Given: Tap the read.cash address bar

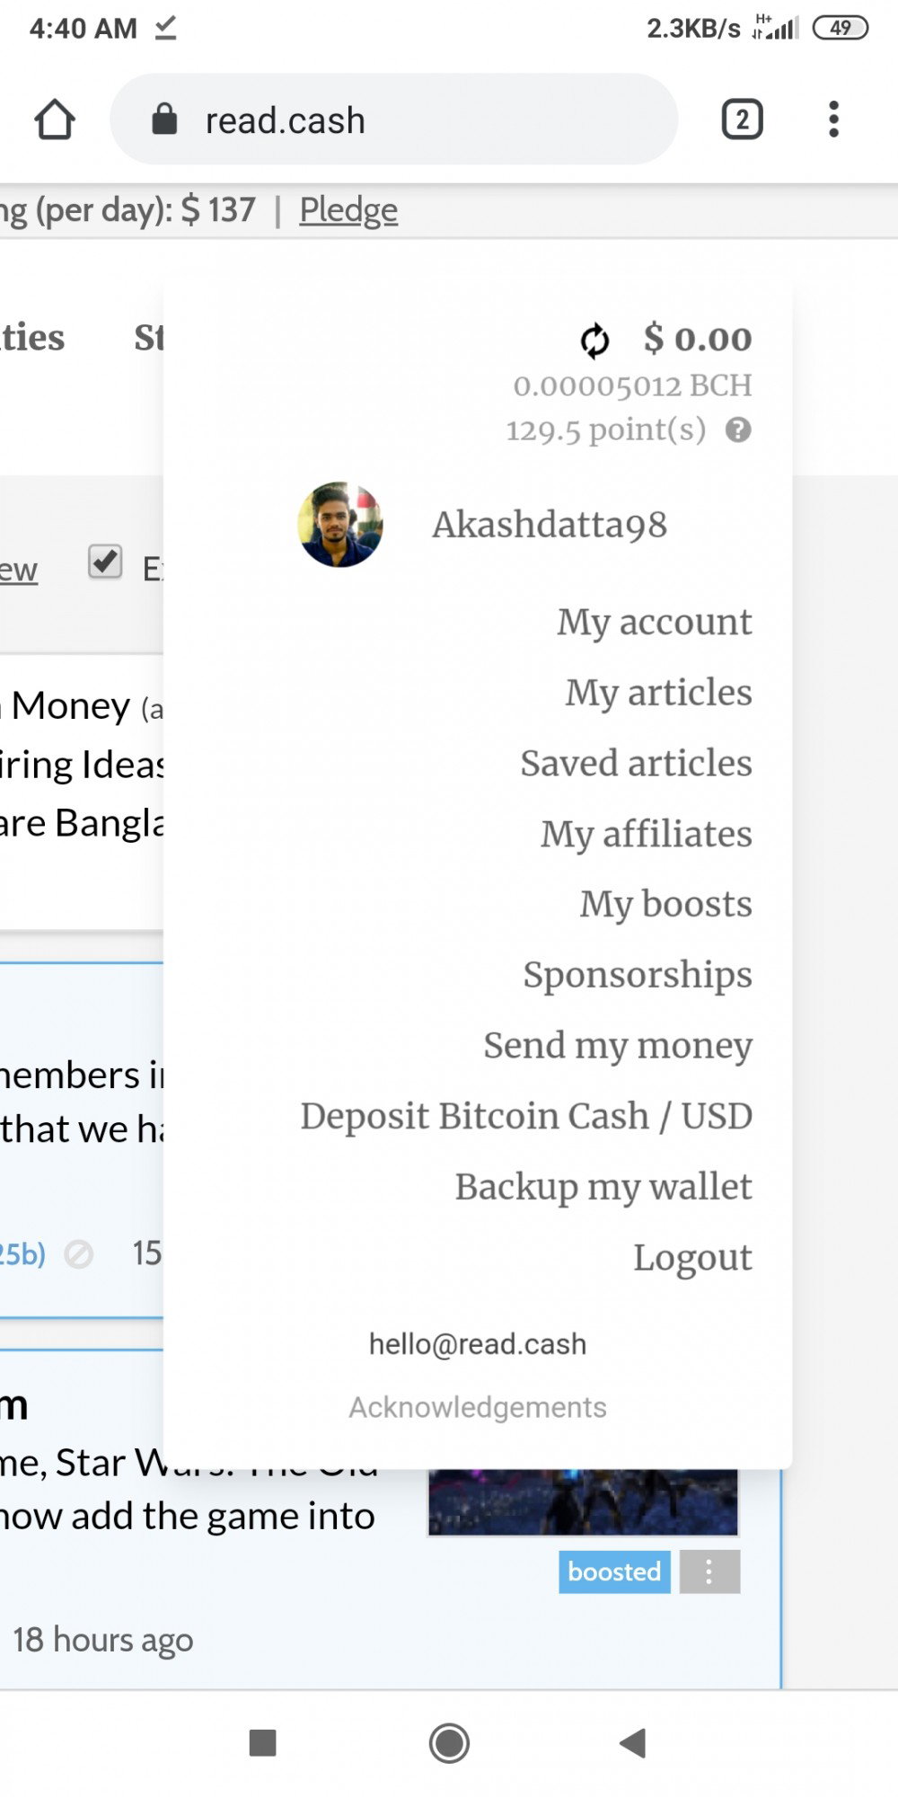Looking at the screenshot, I should (x=393, y=120).
